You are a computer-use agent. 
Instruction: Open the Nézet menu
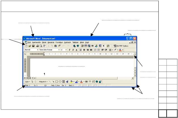[x=44, y=42]
